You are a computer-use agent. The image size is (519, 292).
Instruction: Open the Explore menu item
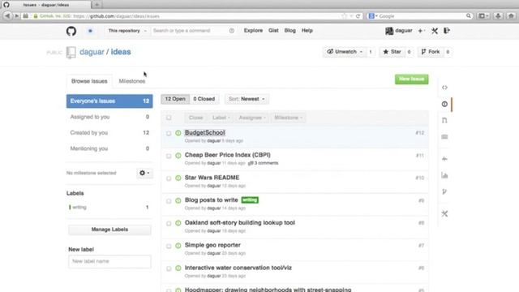tap(253, 31)
